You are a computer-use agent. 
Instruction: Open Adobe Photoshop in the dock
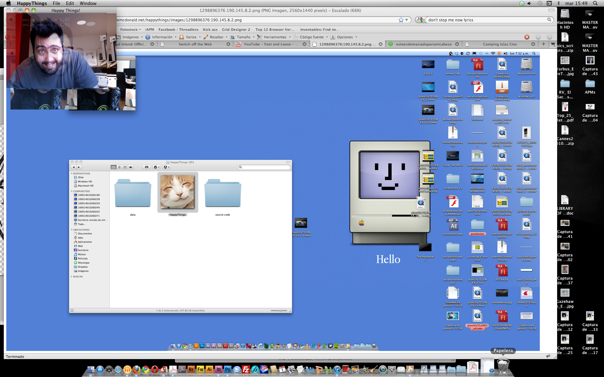pyautogui.click(x=227, y=369)
